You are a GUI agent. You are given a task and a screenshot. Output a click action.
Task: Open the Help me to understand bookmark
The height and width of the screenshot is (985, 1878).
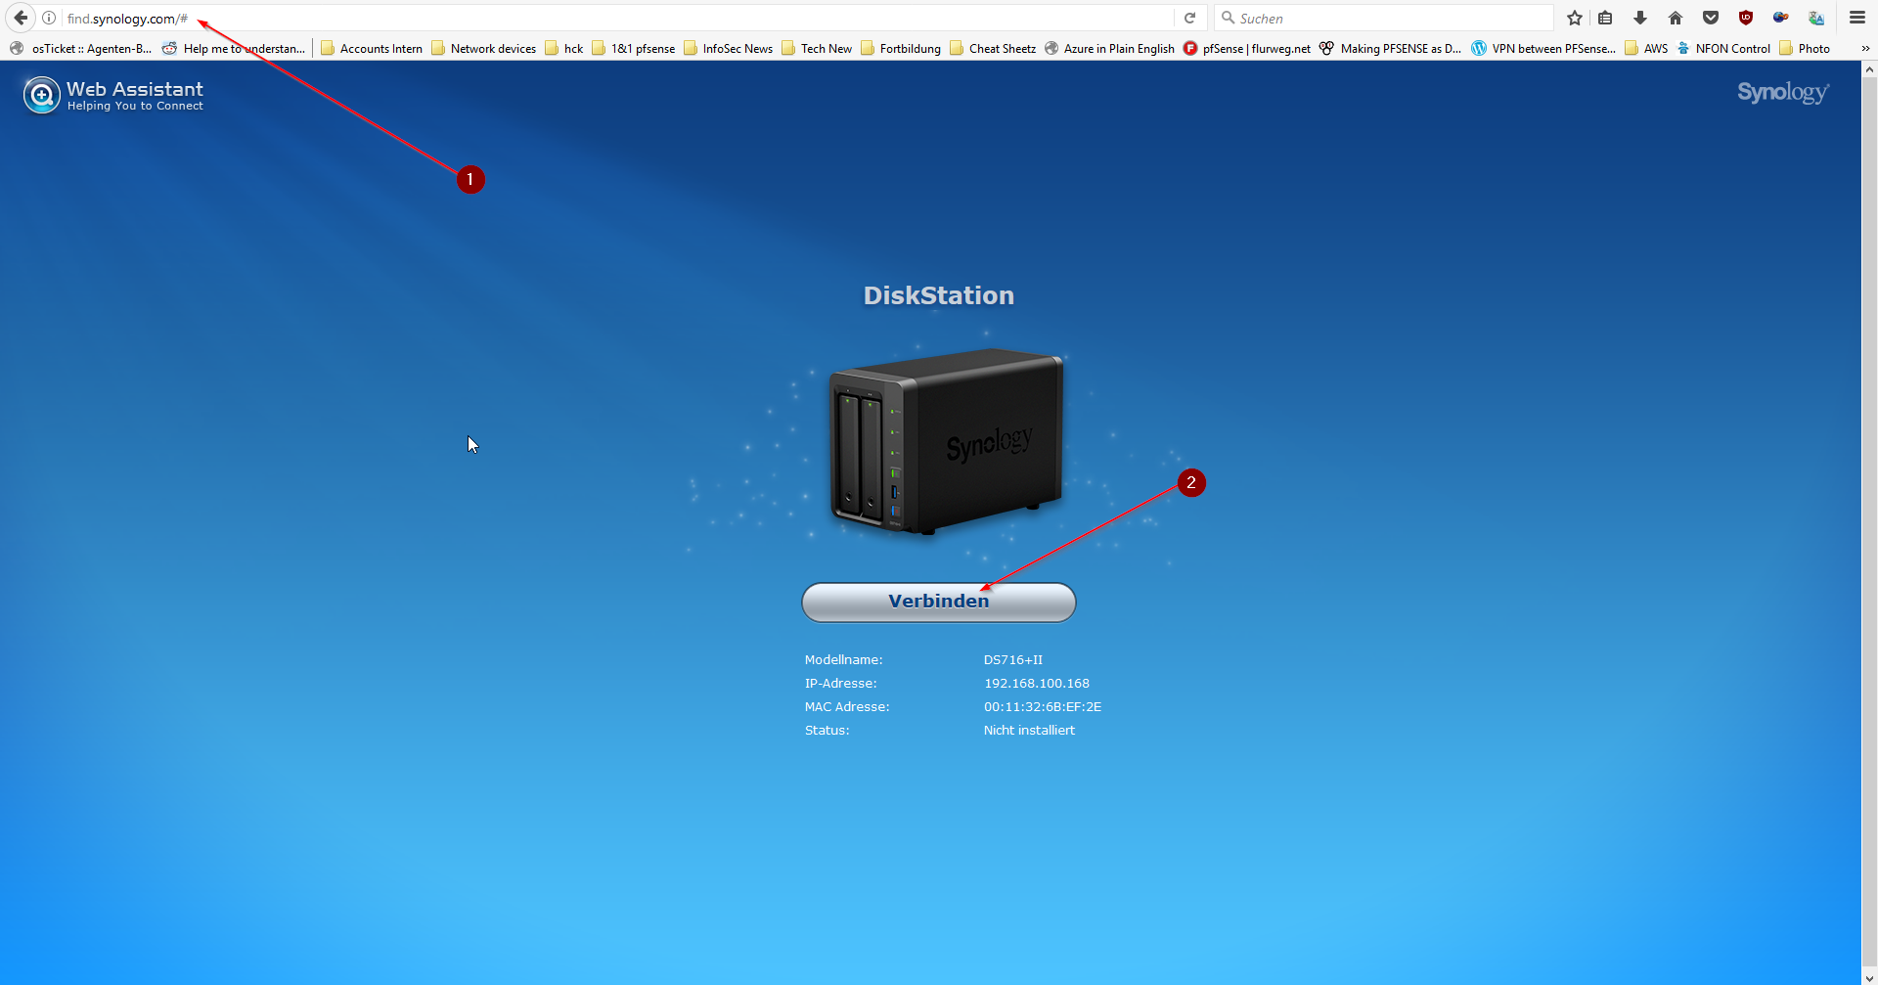tap(234, 48)
